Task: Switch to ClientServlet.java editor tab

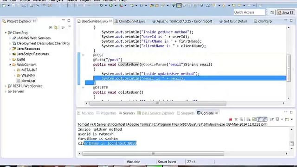Action: pos(130,21)
